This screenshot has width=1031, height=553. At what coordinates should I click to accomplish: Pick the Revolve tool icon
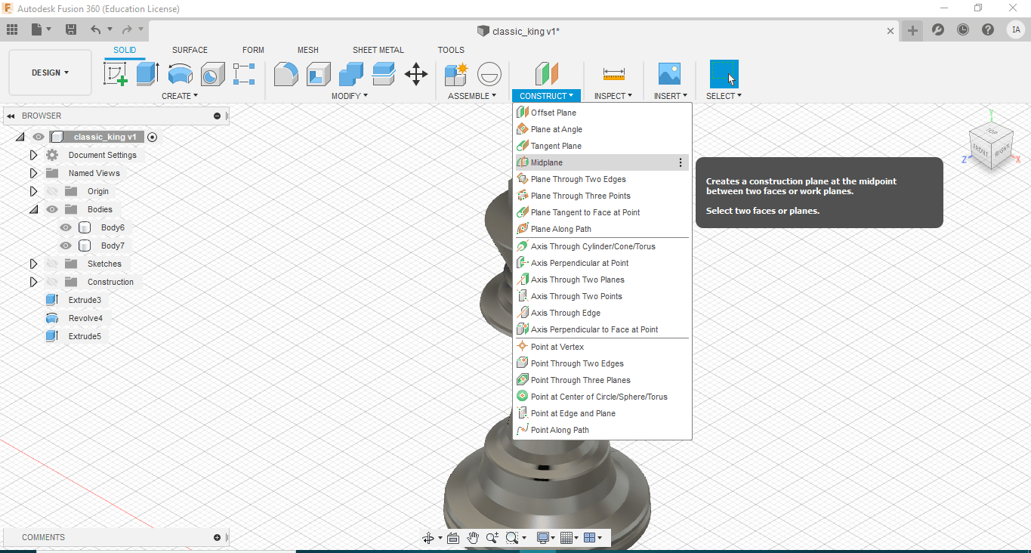[x=180, y=74]
